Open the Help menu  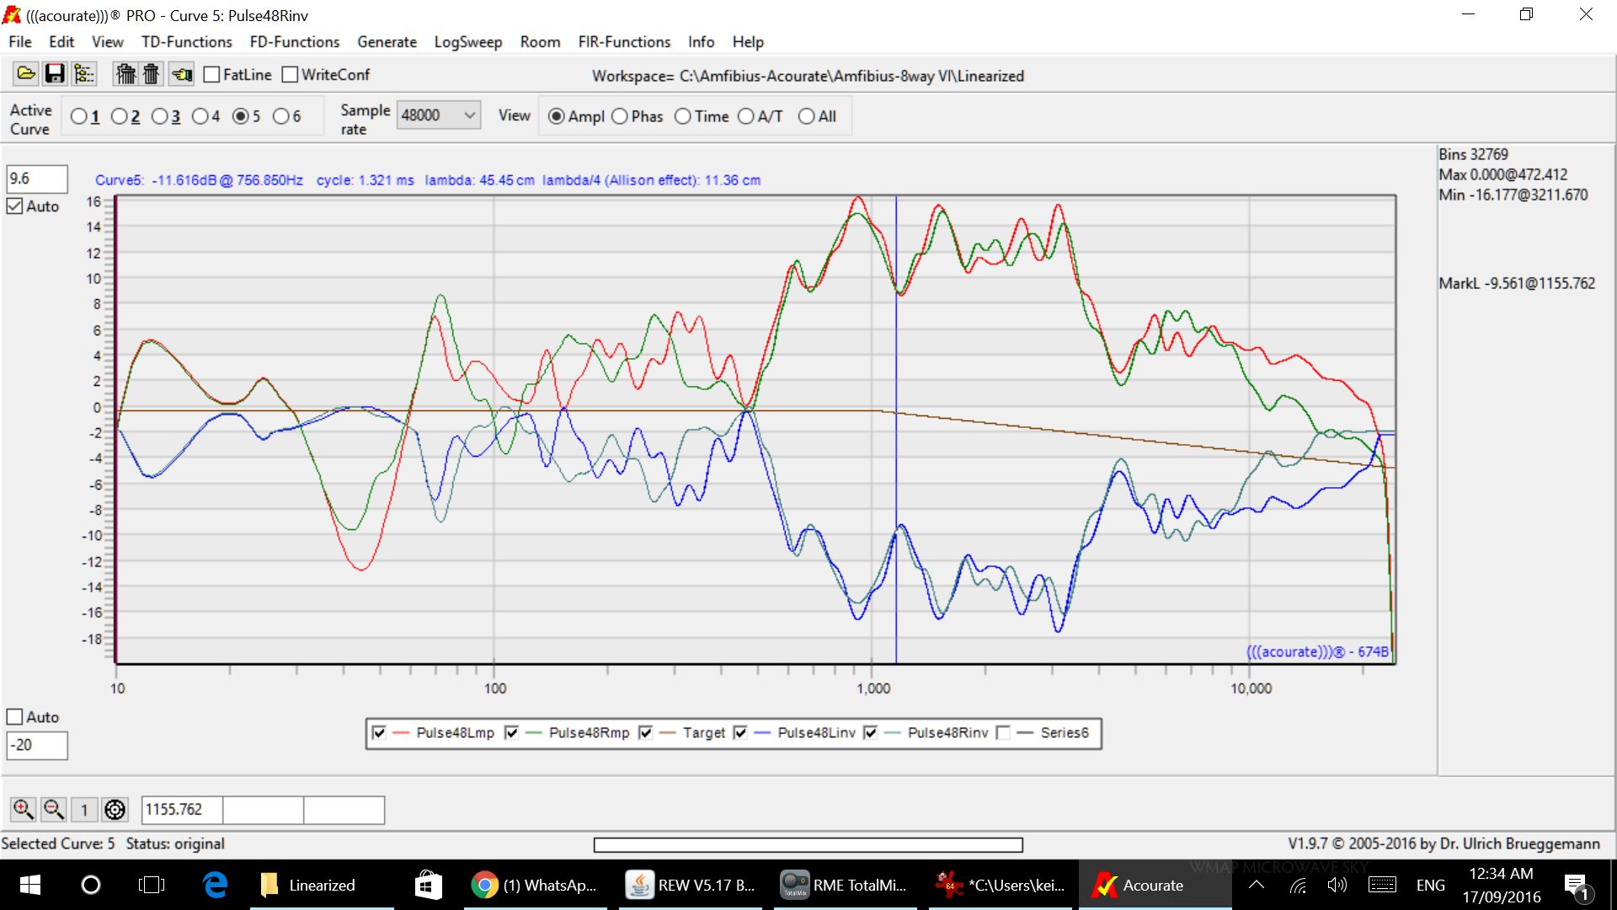748,42
